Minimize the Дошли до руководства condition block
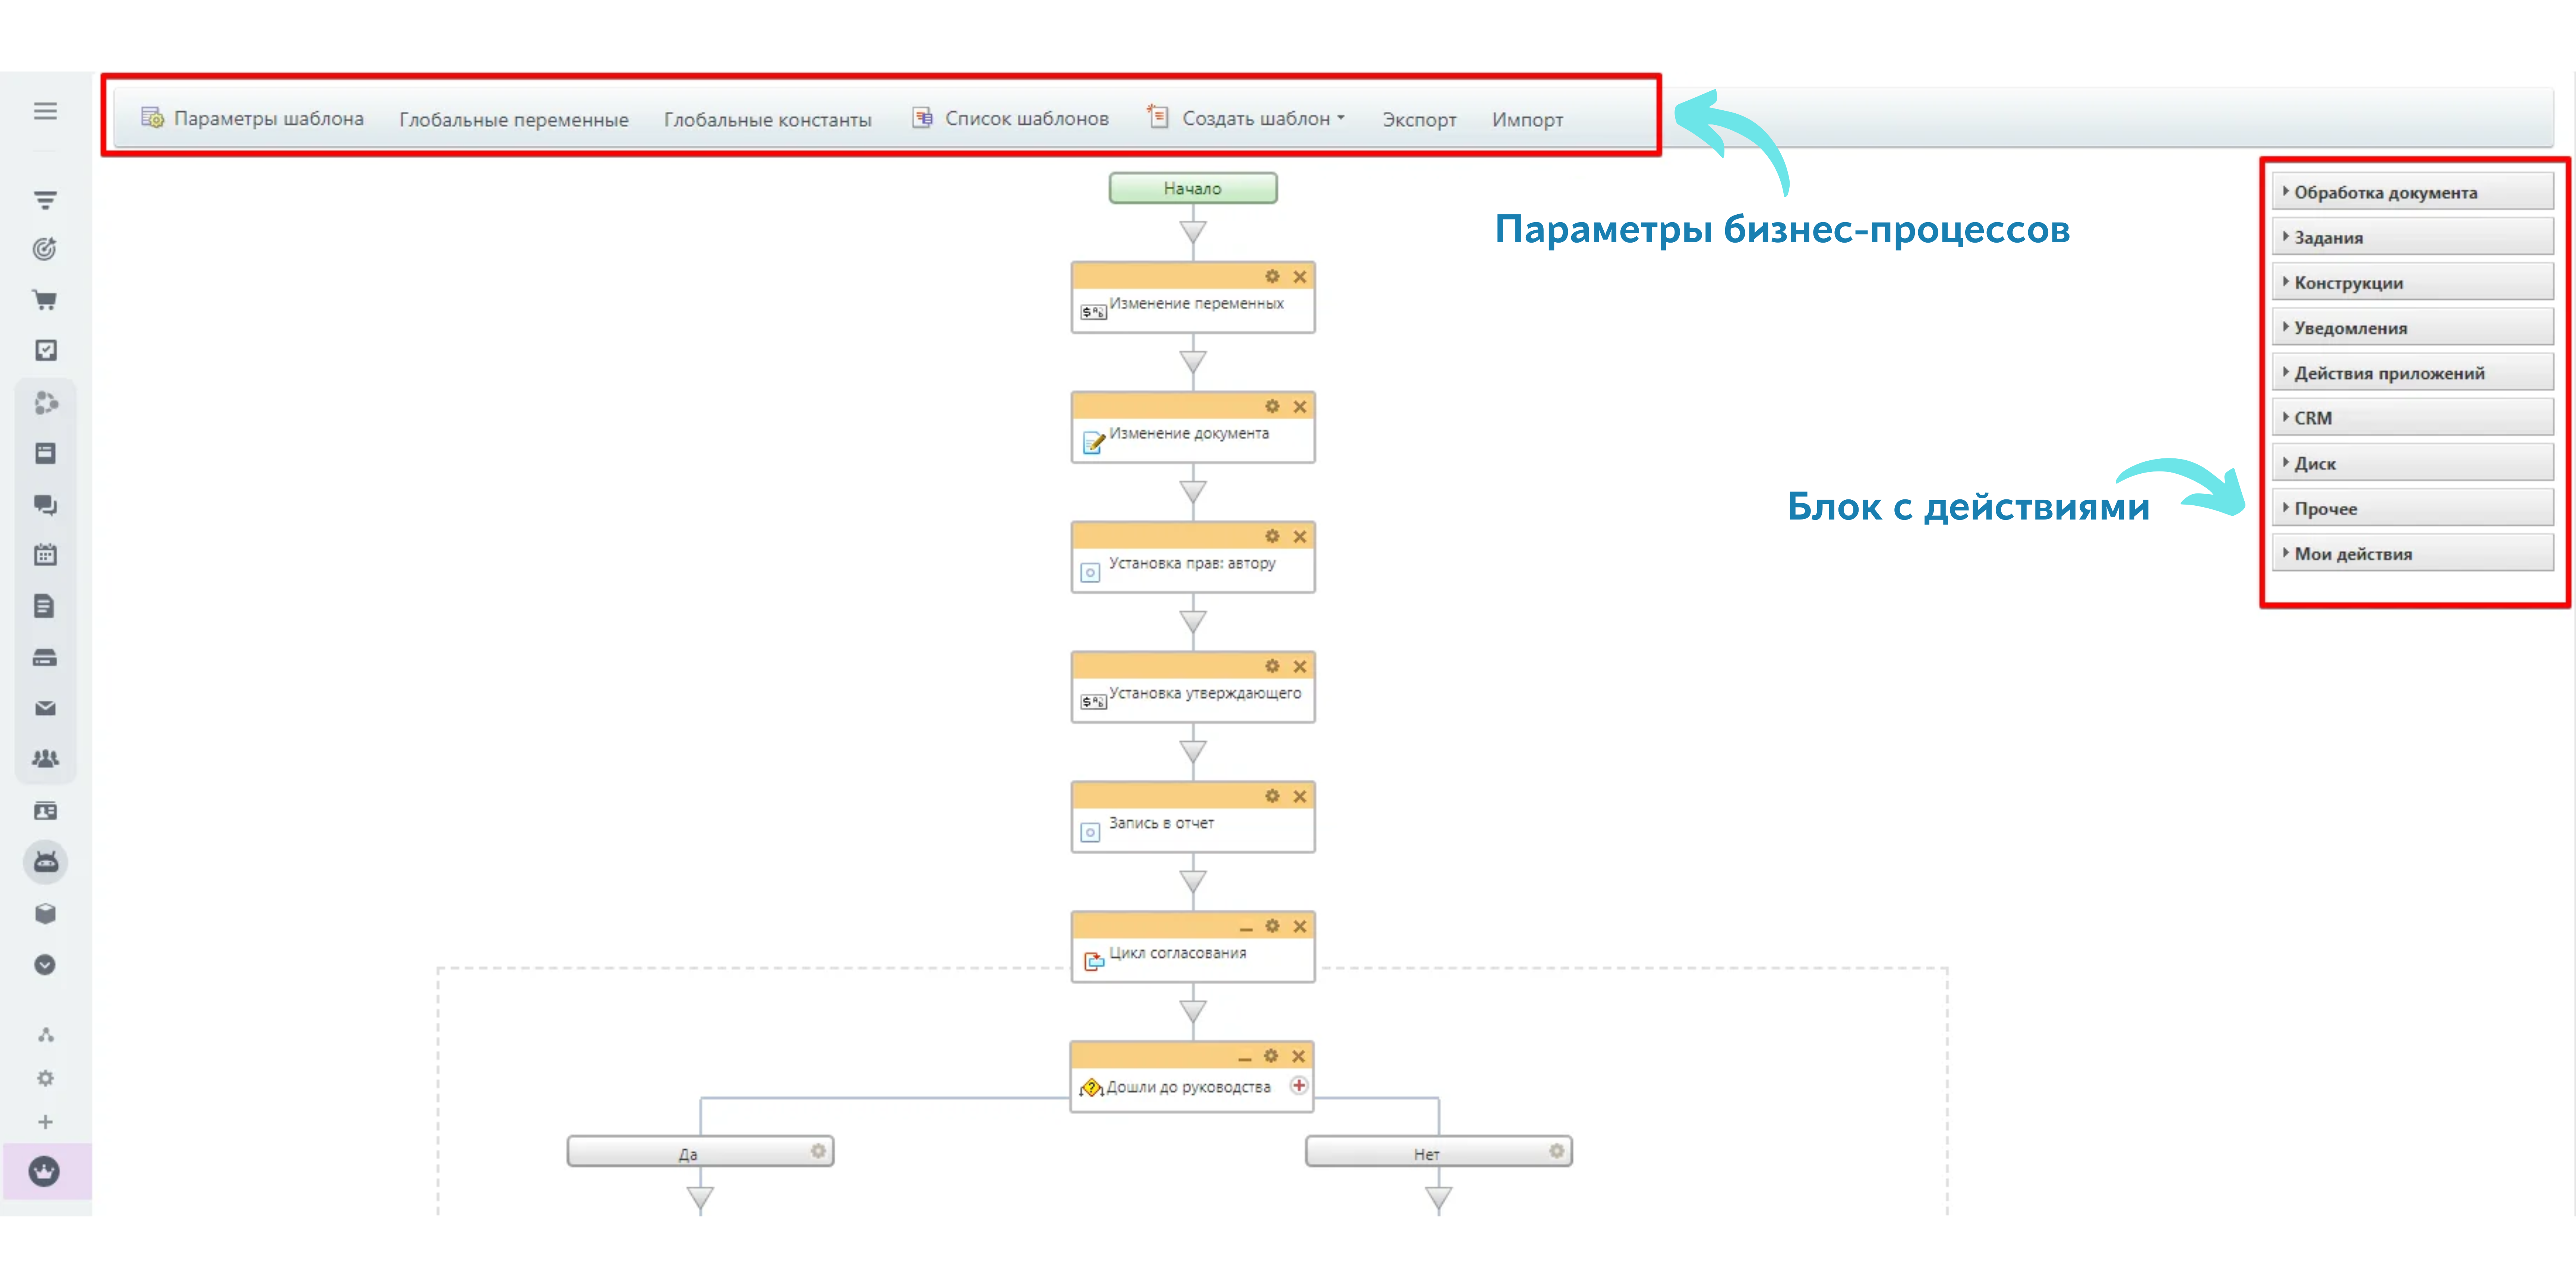 point(1245,1058)
